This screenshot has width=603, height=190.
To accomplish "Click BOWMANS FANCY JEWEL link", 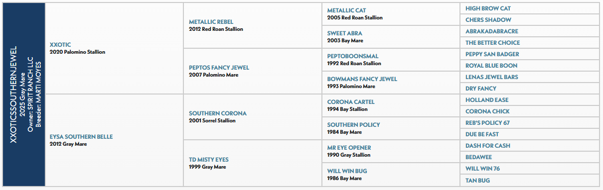I will pos(362,79).
